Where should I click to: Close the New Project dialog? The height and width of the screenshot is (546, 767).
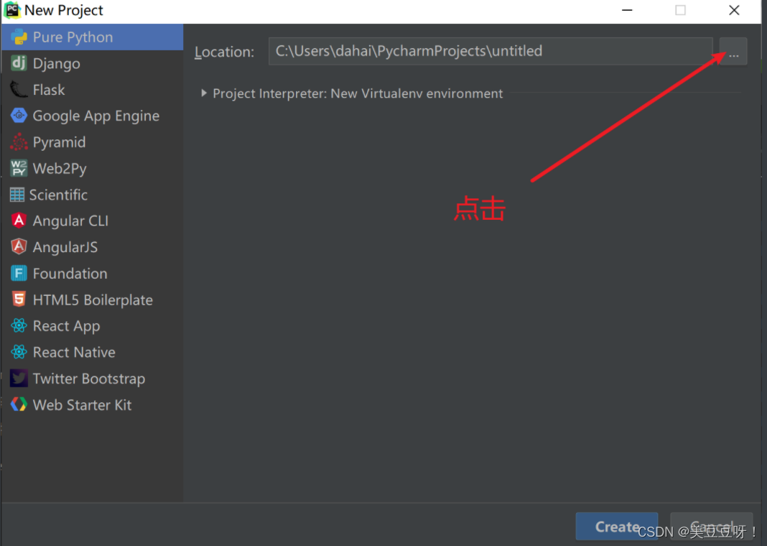click(734, 10)
